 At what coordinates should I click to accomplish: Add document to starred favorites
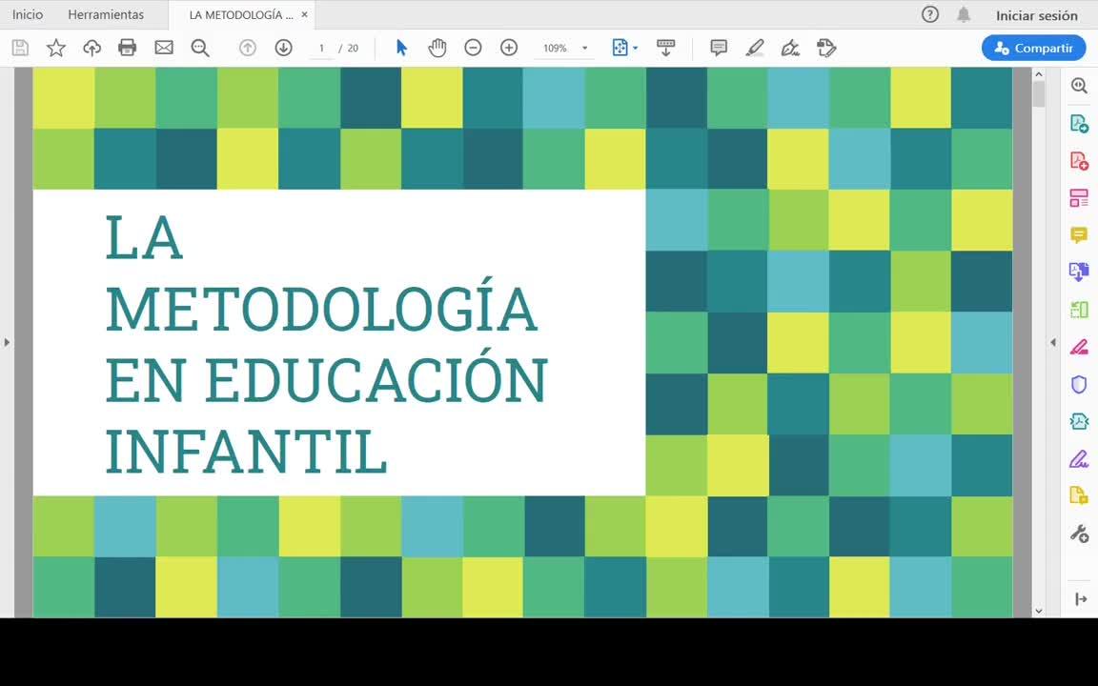tap(56, 48)
